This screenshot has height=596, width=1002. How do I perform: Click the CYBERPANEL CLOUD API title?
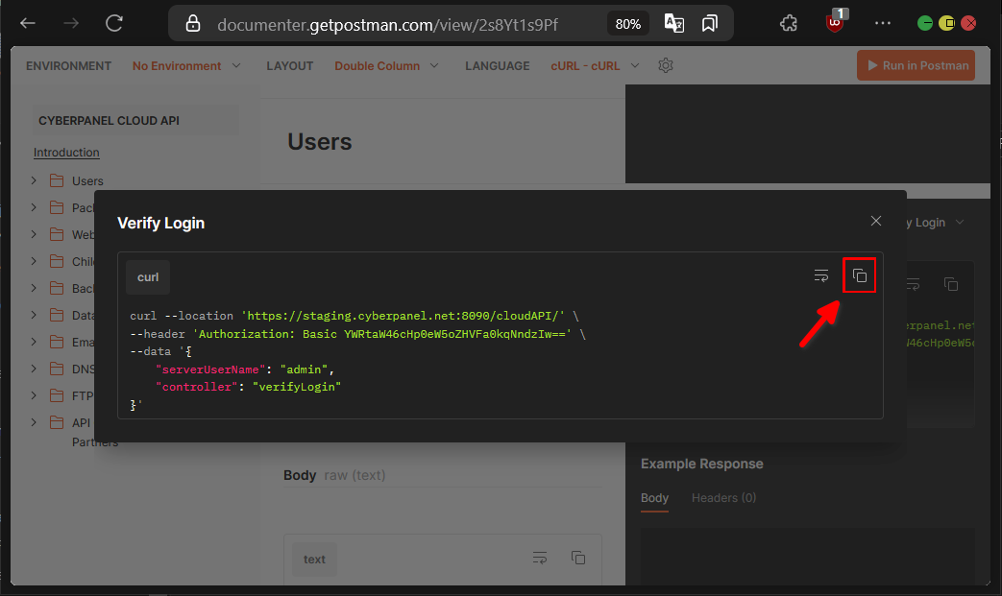(x=109, y=121)
